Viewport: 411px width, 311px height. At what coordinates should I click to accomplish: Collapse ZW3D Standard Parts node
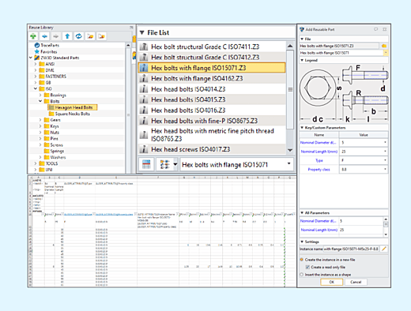pyautogui.click(x=31, y=58)
